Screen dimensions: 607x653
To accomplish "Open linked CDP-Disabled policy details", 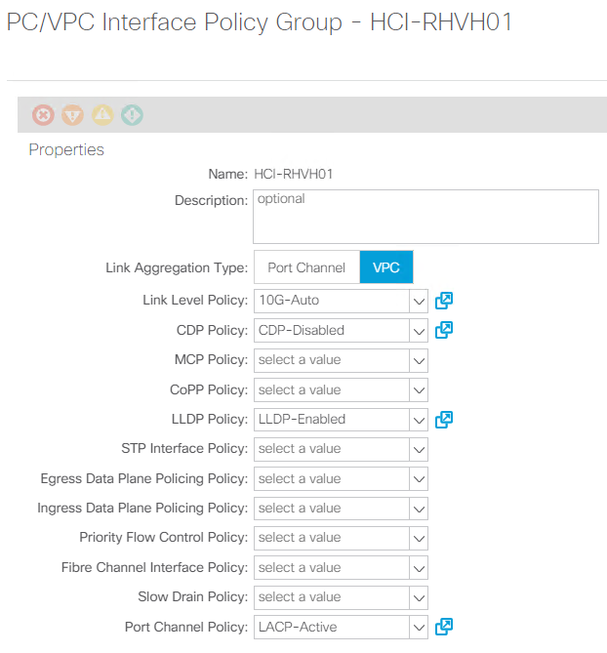I will [x=444, y=330].
